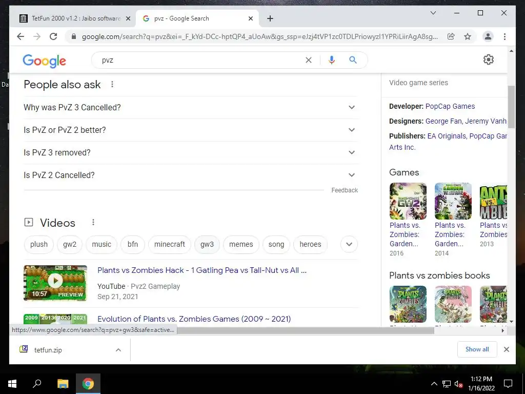The height and width of the screenshot is (394, 525).
Task: Filter videos by memes chip
Action: pyautogui.click(x=241, y=244)
